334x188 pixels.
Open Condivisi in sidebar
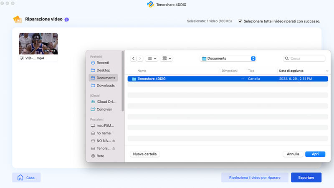(x=103, y=109)
